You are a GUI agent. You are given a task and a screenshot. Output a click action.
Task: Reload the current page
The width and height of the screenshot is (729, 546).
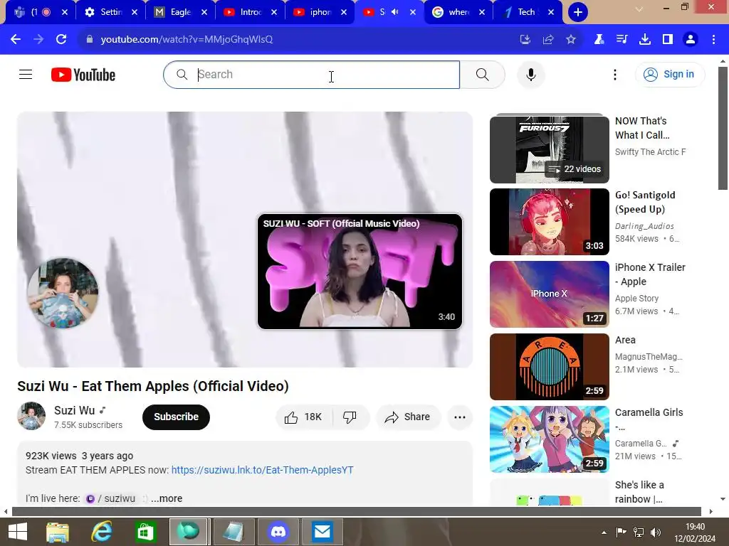pos(61,40)
